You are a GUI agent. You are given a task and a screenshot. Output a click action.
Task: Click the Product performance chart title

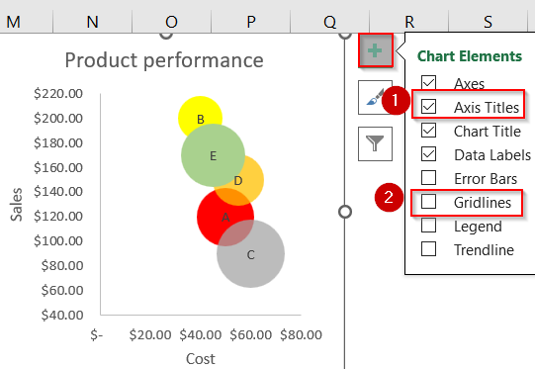click(164, 60)
